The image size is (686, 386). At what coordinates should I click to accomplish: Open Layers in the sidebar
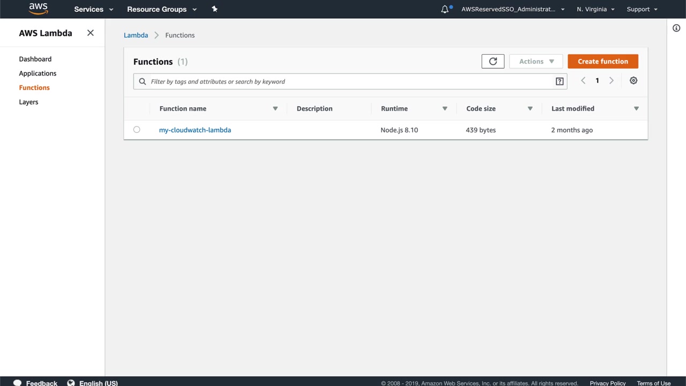(28, 102)
